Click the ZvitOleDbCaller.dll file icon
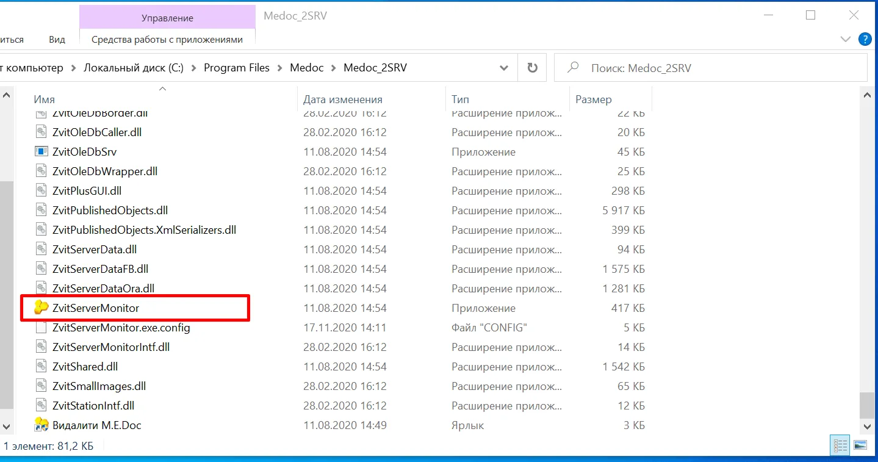The image size is (878, 462). coord(41,132)
